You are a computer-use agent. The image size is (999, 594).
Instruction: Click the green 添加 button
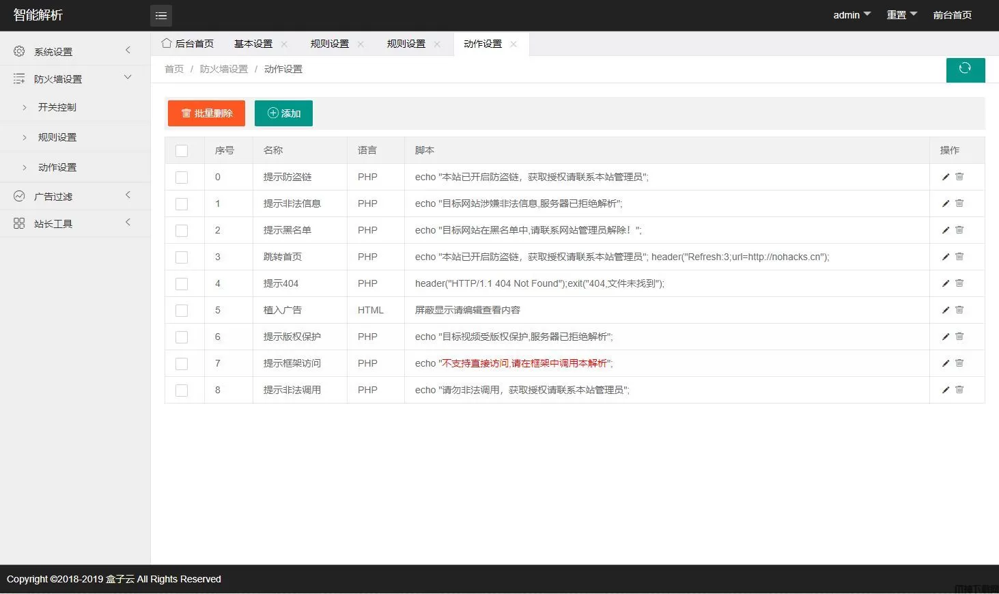[283, 113]
